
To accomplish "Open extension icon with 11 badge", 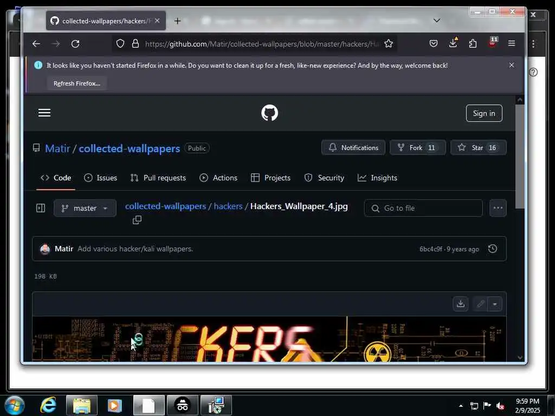I will (x=492, y=43).
